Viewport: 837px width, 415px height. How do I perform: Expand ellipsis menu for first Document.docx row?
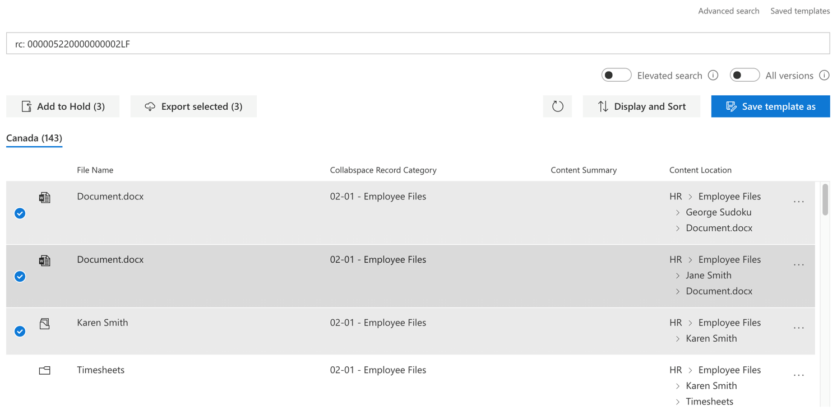799,201
